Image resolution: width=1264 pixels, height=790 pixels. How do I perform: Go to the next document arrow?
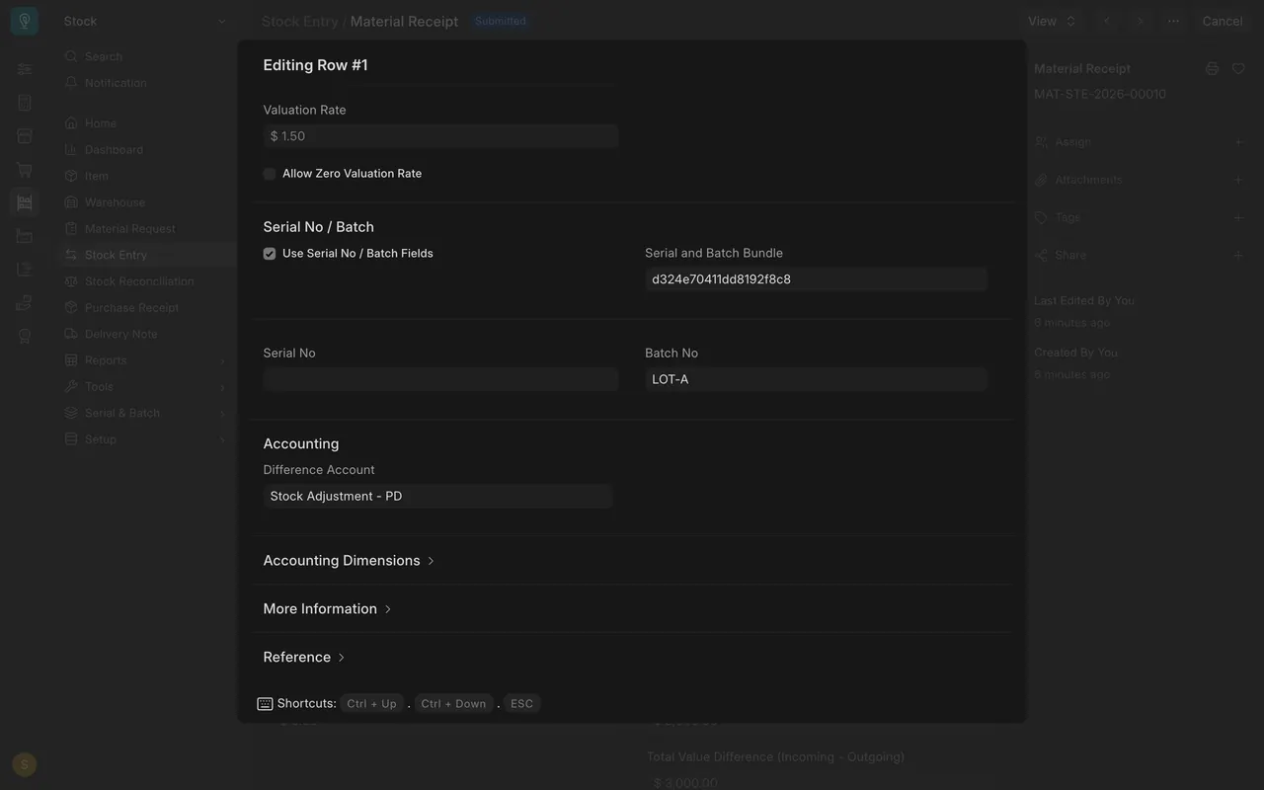click(1141, 21)
